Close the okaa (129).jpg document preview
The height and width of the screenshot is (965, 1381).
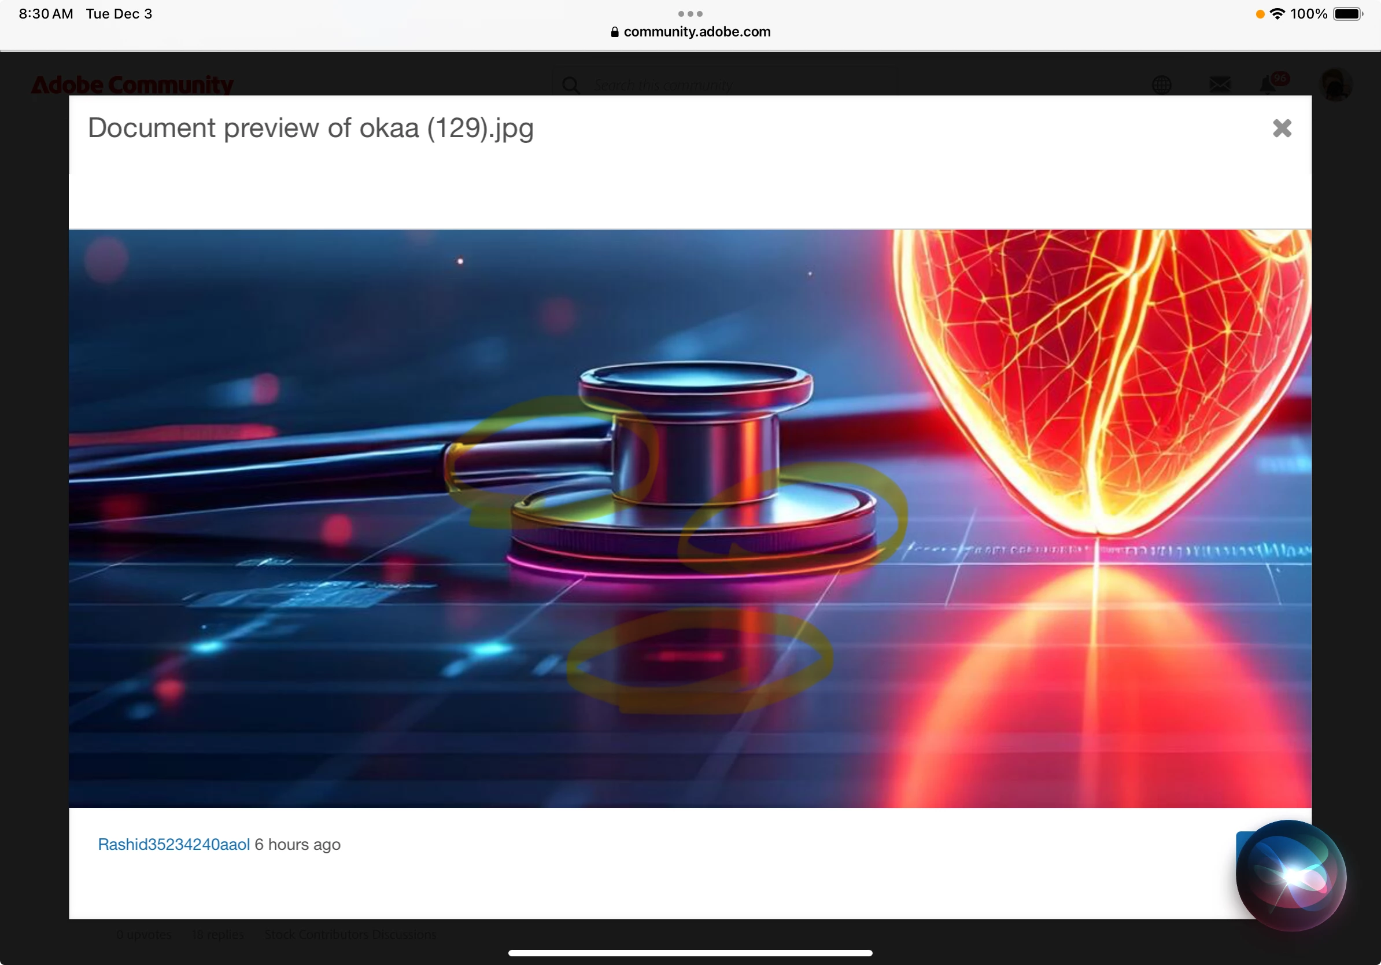[1282, 128]
